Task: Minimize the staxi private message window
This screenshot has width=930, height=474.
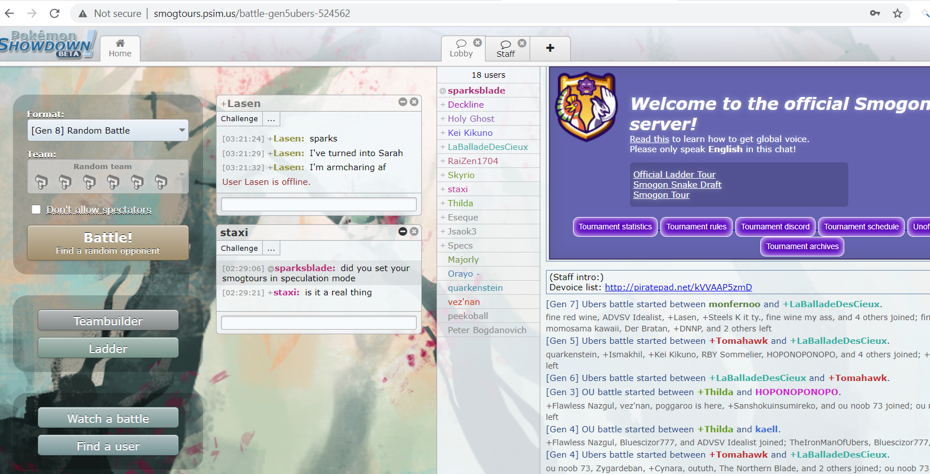Action: pyautogui.click(x=403, y=231)
